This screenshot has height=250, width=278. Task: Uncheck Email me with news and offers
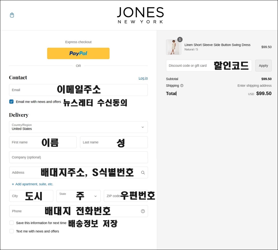point(11,102)
